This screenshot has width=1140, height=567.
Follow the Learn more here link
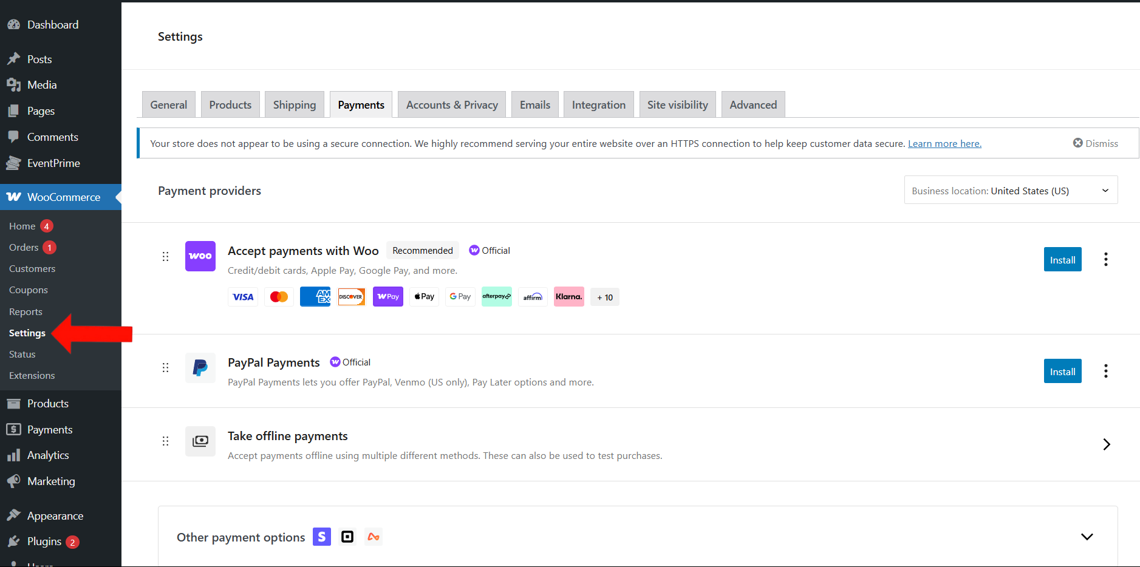944,144
